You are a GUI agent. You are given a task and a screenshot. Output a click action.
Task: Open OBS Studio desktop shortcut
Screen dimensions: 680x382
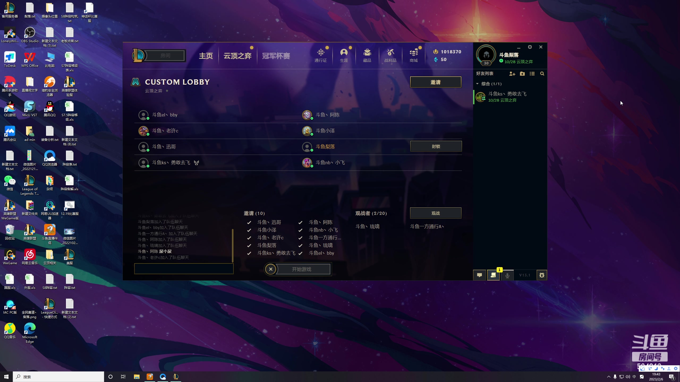(x=29, y=35)
